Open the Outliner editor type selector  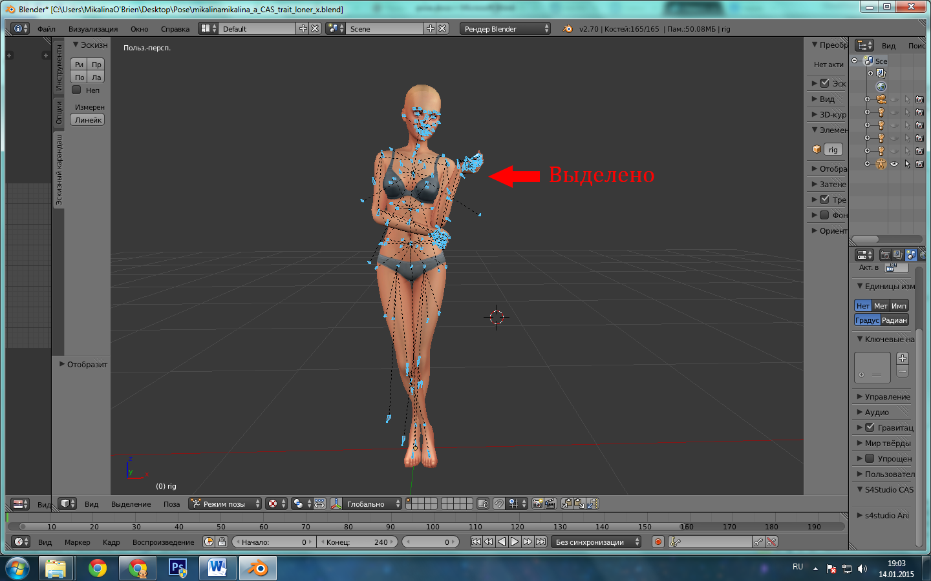click(x=864, y=45)
